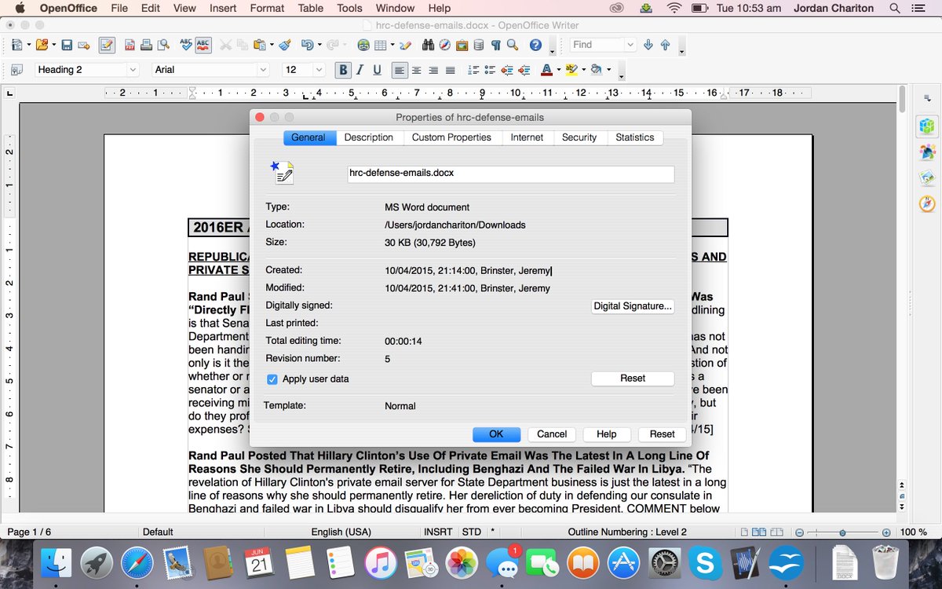Toggle Underline formatting button

[378, 70]
